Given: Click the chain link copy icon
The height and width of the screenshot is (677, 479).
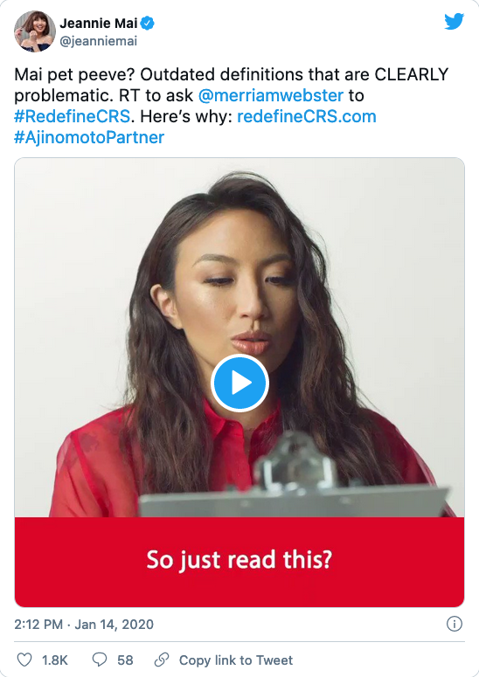Looking at the screenshot, I should pyautogui.click(x=162, y=660).
